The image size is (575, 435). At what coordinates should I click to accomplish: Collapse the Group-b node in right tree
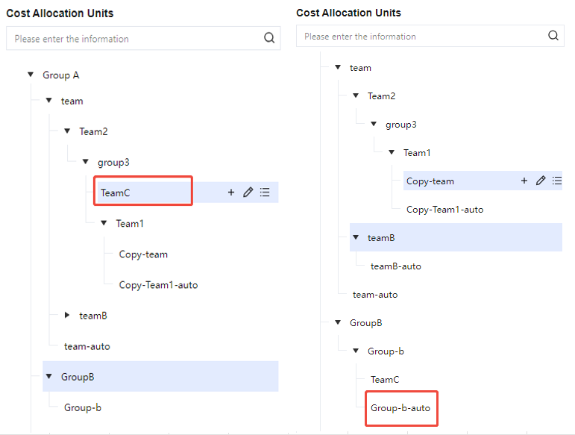(356, 351)
